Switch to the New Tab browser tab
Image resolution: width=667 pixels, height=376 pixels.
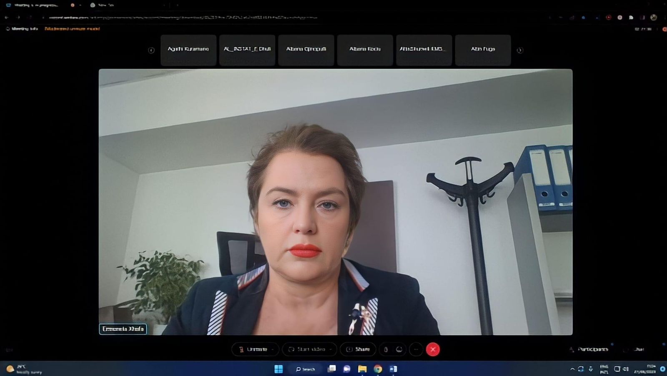[104, 5]
